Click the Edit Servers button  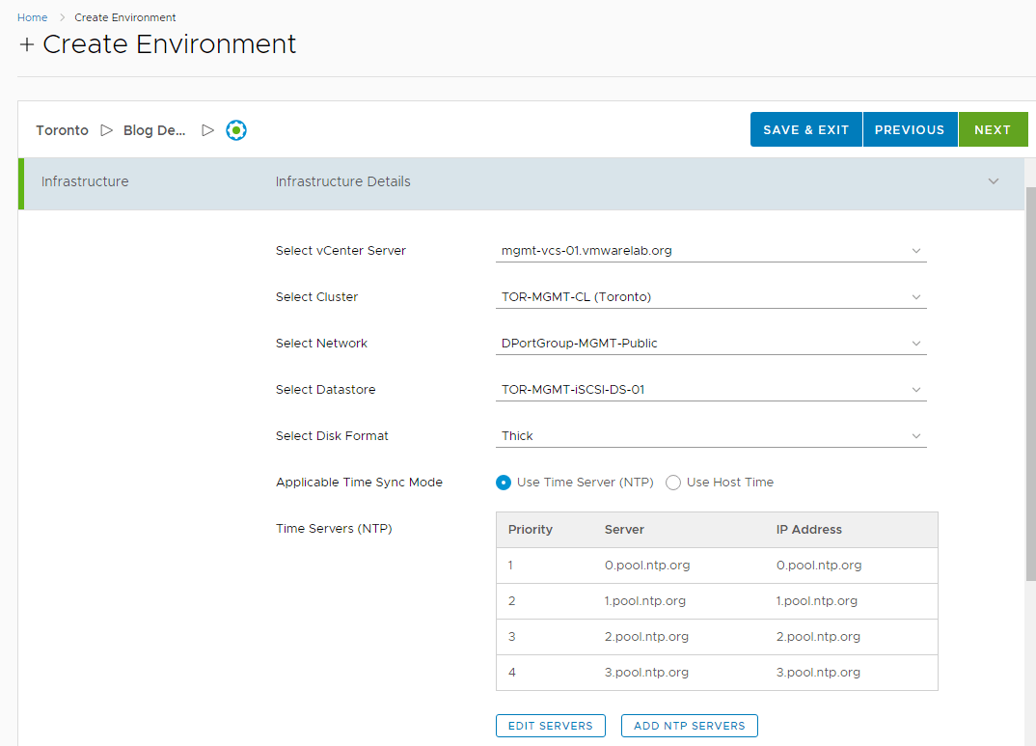551,726
